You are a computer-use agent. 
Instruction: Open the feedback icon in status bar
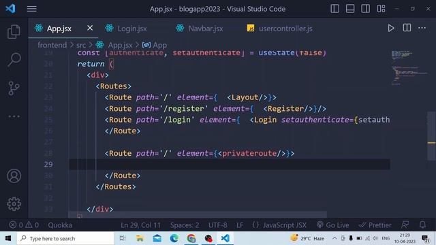(x=405, y=225)
